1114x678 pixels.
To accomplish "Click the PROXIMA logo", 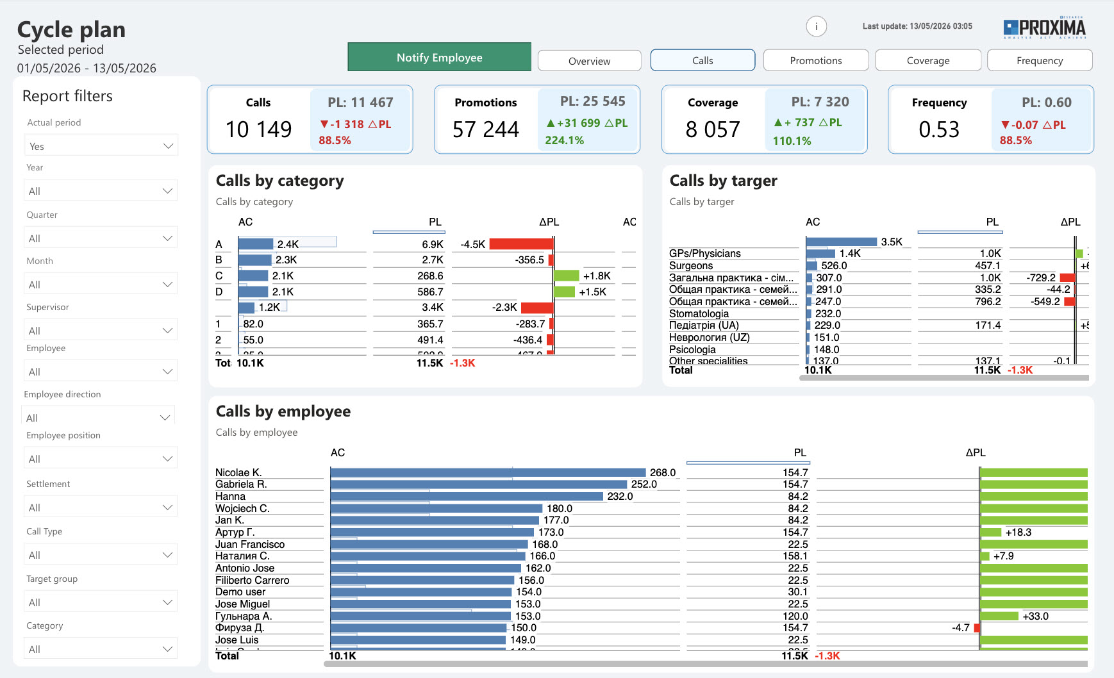I will 1045,28.
